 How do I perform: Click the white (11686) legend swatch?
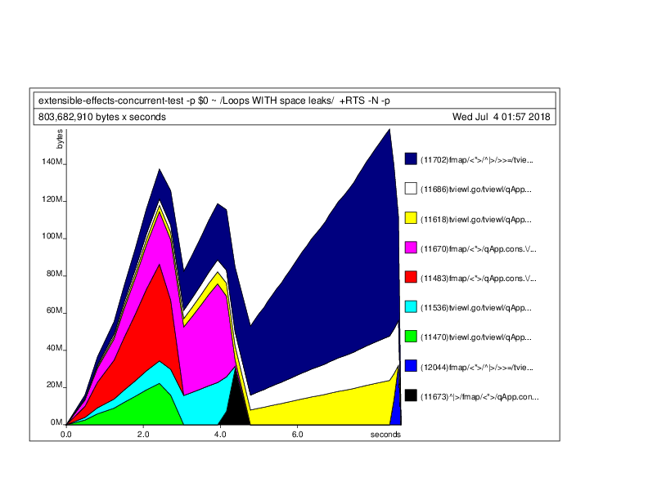pos(411,189)
